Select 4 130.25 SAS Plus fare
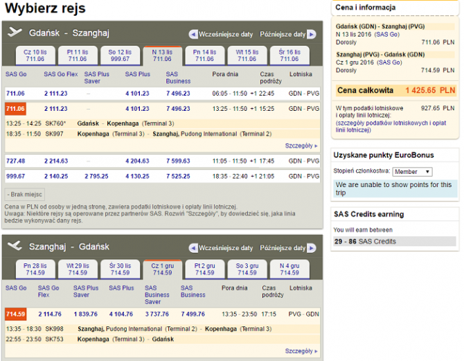 (137, 176)
